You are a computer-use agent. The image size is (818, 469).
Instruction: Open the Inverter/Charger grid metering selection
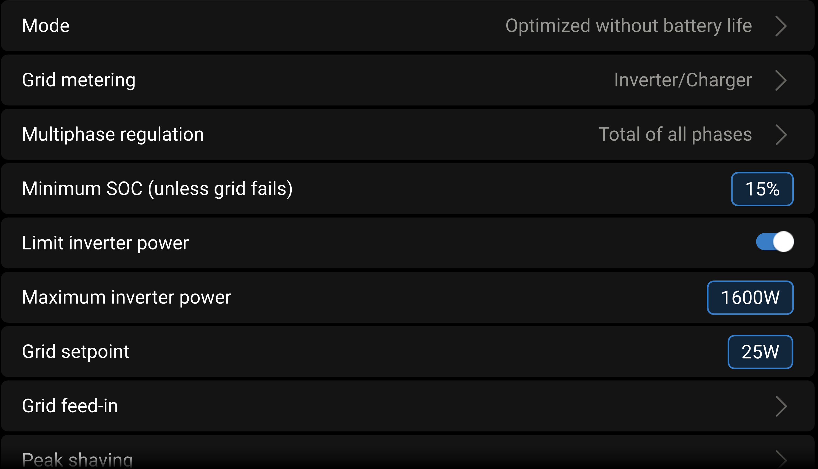[x=683, y=80]
